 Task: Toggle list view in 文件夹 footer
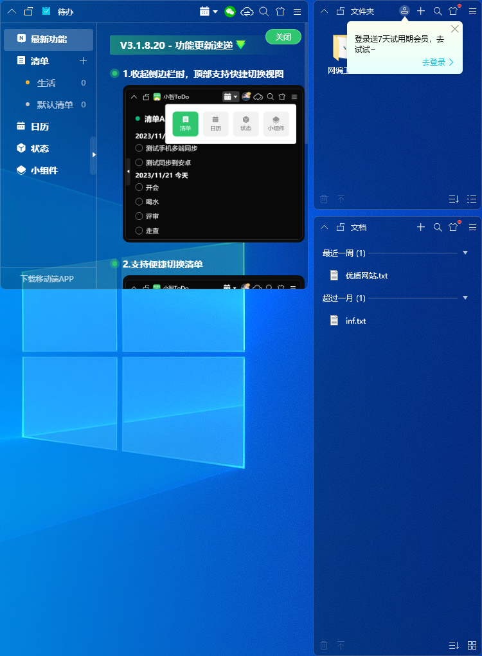click(x=472, y=199)
